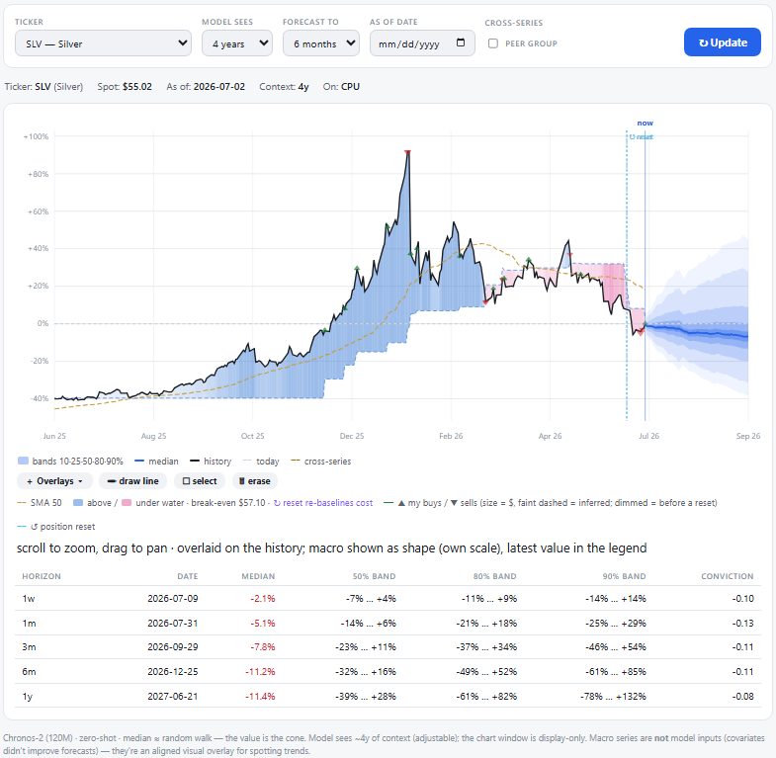Click the my buys triangle legend icon
The height and width of the screenshot is (758, 776).
[x=401, y=503]
